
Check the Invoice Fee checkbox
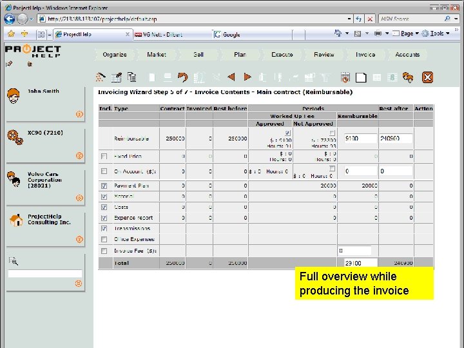(104, 251)
